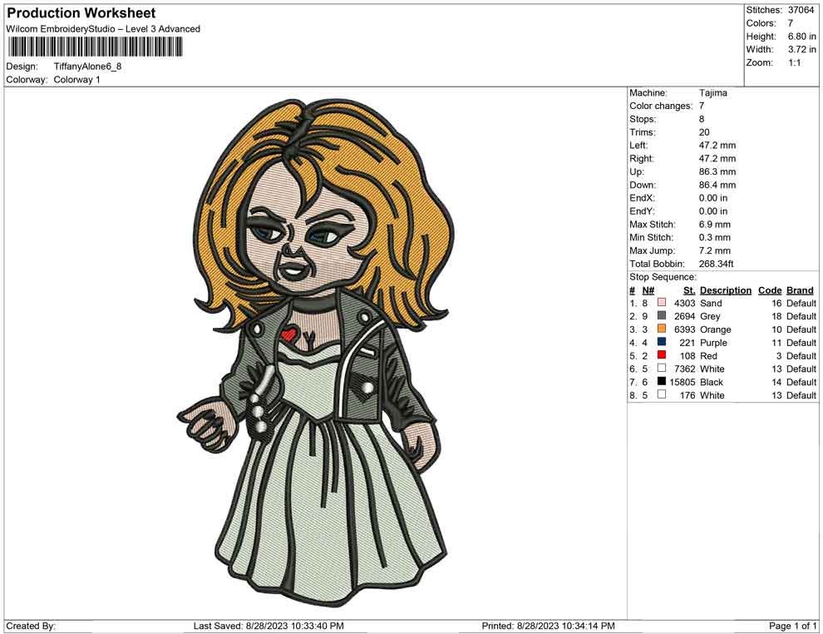This screenshot has height=634, width=823.
Task: Click the Tiffany doll embroidery design preview
Action: [x=315, y=351]
